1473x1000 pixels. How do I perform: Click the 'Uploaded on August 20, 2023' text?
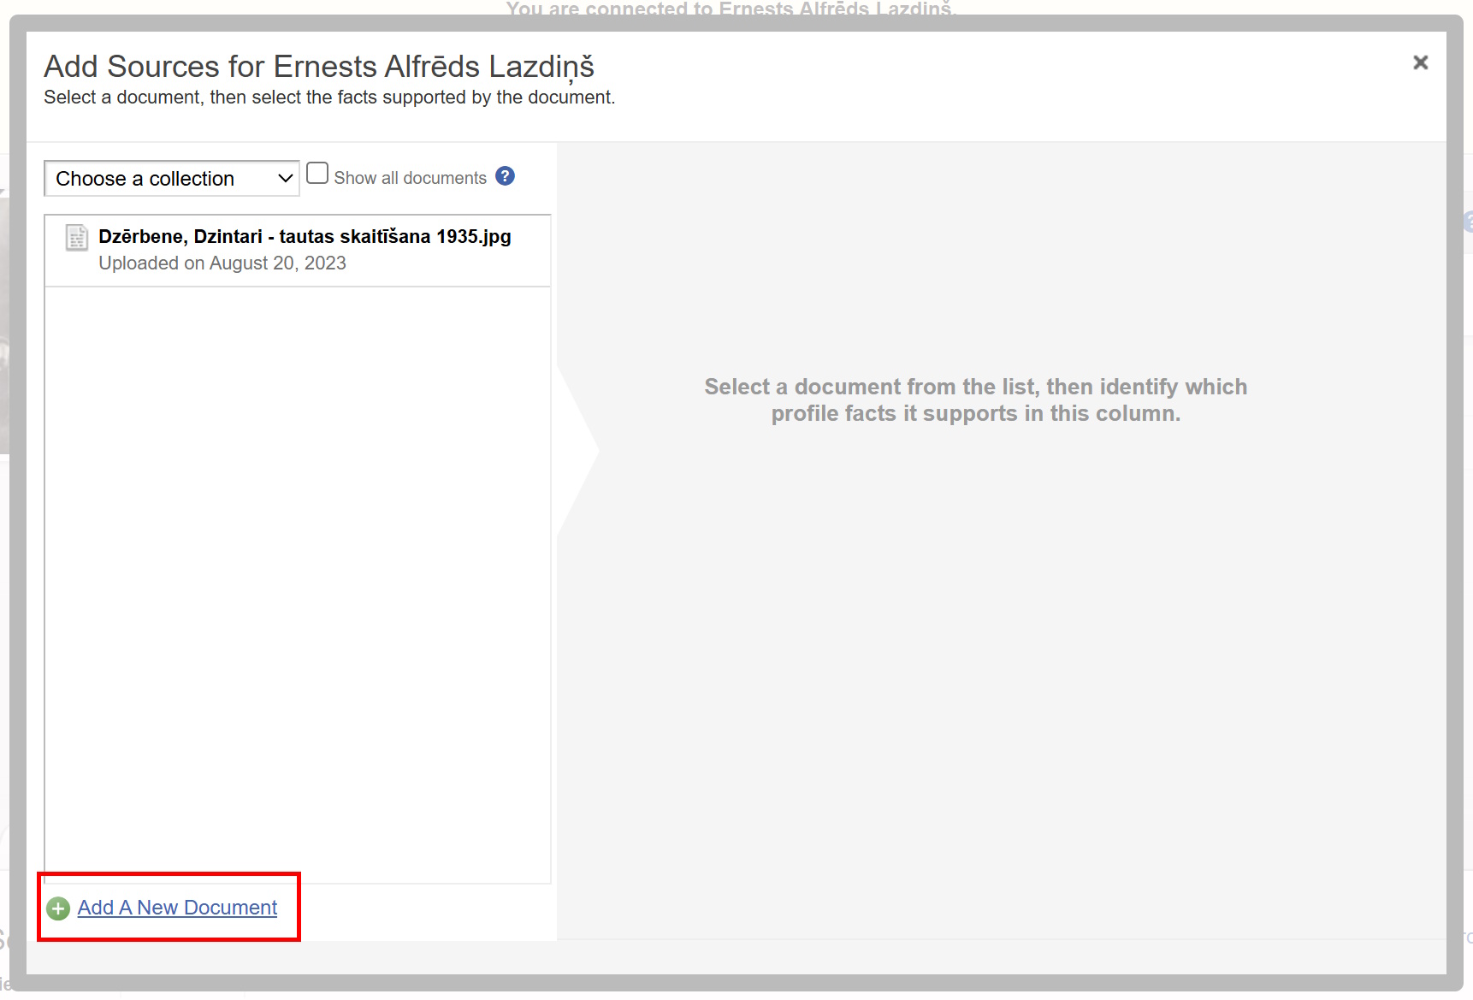(222, 263)
